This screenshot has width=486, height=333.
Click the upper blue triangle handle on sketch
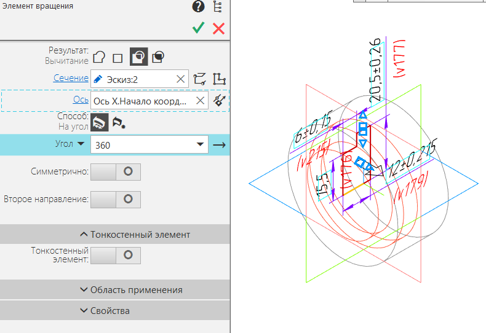tap(363, 116)
